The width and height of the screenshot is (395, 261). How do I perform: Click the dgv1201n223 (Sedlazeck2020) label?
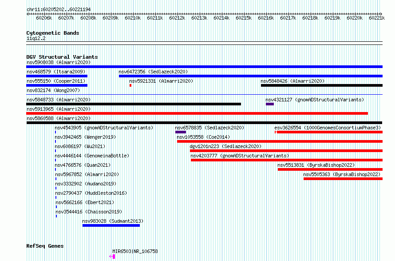click(225, 146)
